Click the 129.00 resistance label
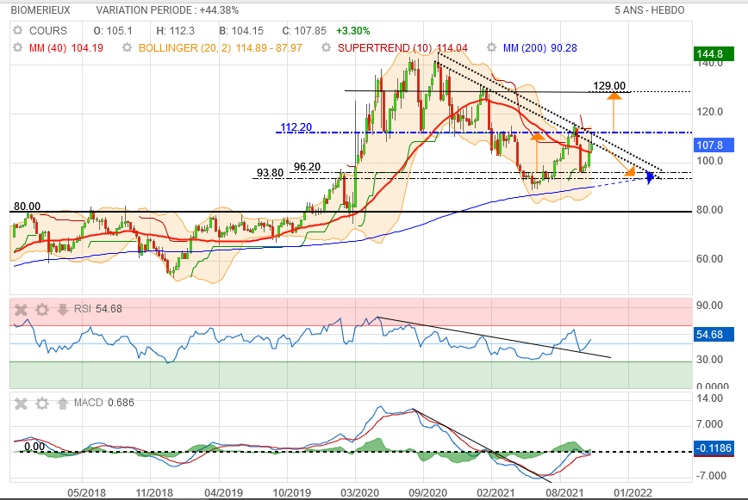 point(609,86)
